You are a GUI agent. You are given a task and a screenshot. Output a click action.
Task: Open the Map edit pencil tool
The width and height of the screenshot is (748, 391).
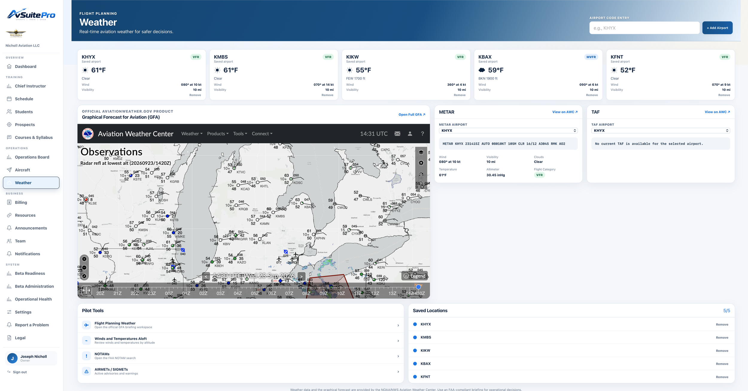pyautogui.click(x=84, y=276)
